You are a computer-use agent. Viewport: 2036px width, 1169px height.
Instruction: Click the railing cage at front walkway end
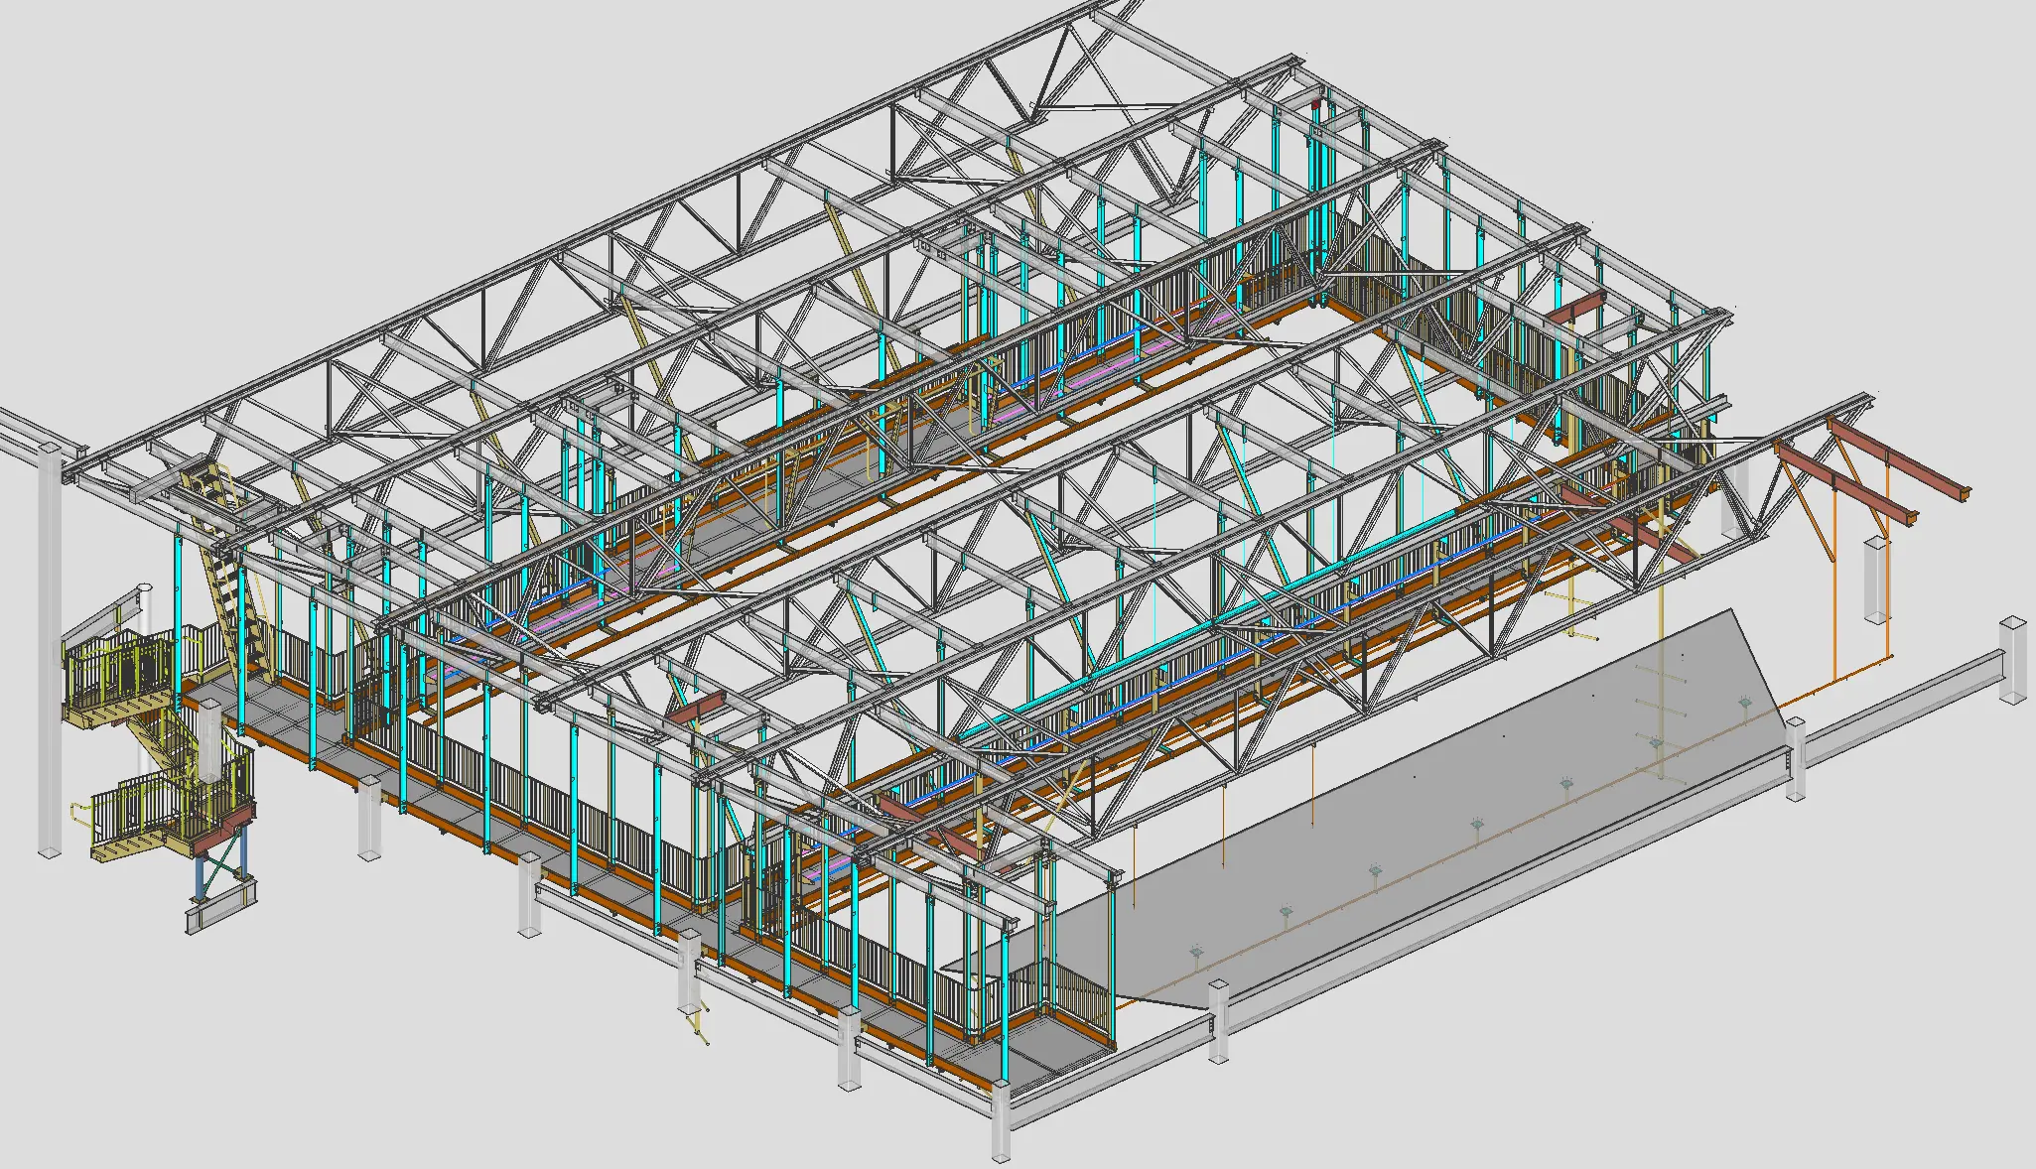(1077, 992)
